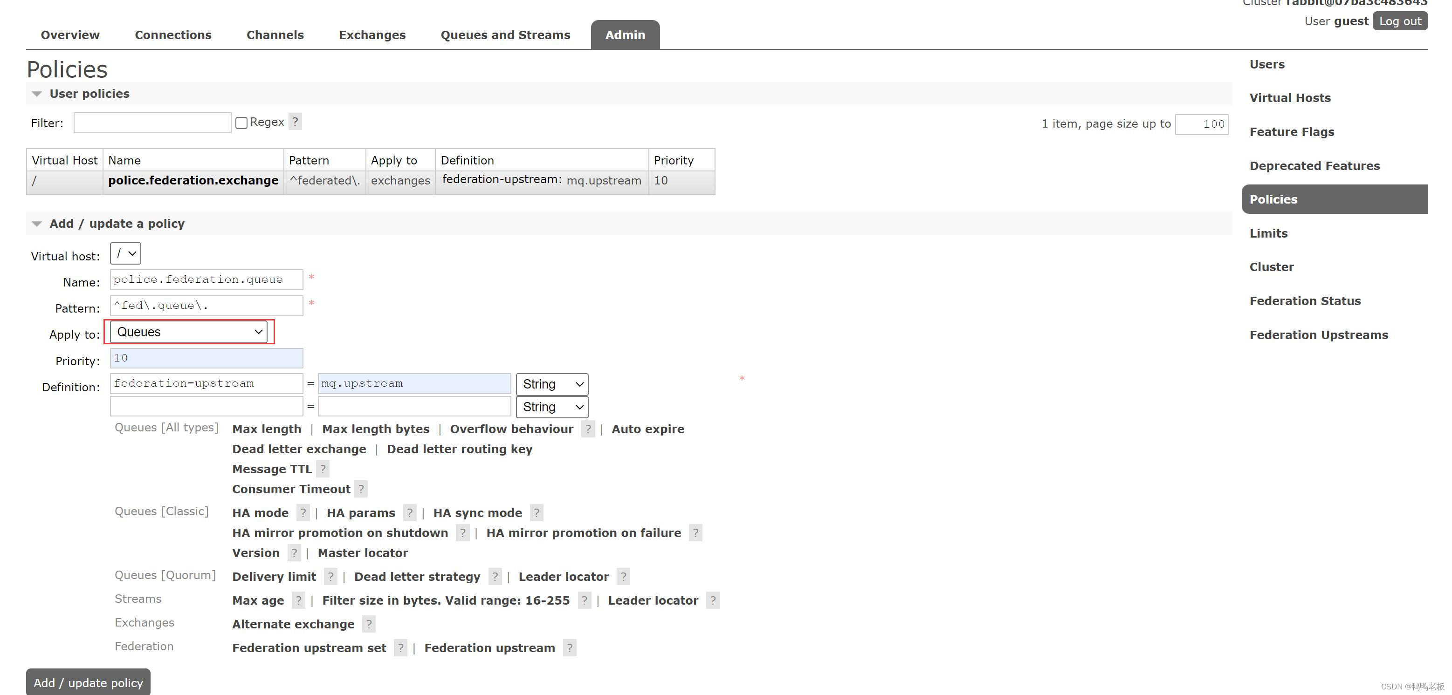
Task: Click the Deprecated Features sidebar link
Action: point(1314,165)
